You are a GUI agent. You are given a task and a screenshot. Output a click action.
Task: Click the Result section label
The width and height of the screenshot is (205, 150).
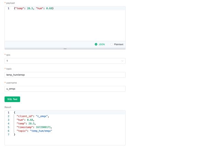tap(8, 107)
